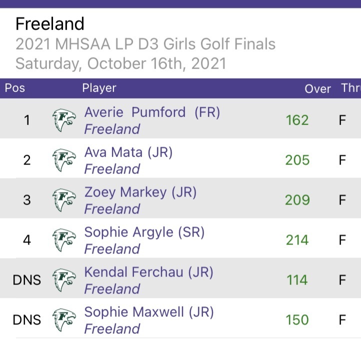Sort by the Player column header

[99, 88]
